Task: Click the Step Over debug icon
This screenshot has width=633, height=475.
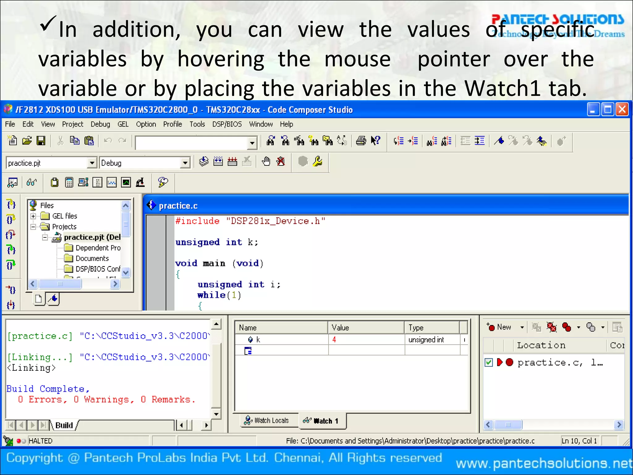Action: pyautogui.click(x=11, y=220)
